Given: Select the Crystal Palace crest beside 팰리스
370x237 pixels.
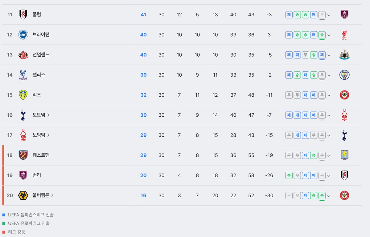Looking at the screenshot, I should coord(23,75).
